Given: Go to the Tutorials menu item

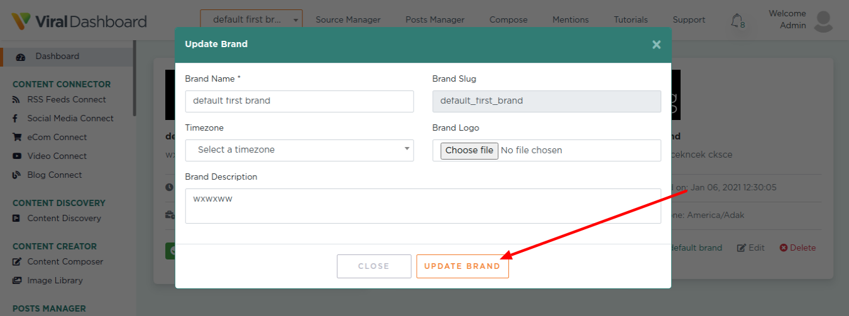Looking at the screenshot, I should click(x=630, y=19).
